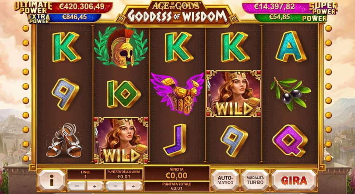Decrease the number of Linee
Image resolution: width=355 pixels, height=194 pixels.
(x=76, y=186)
